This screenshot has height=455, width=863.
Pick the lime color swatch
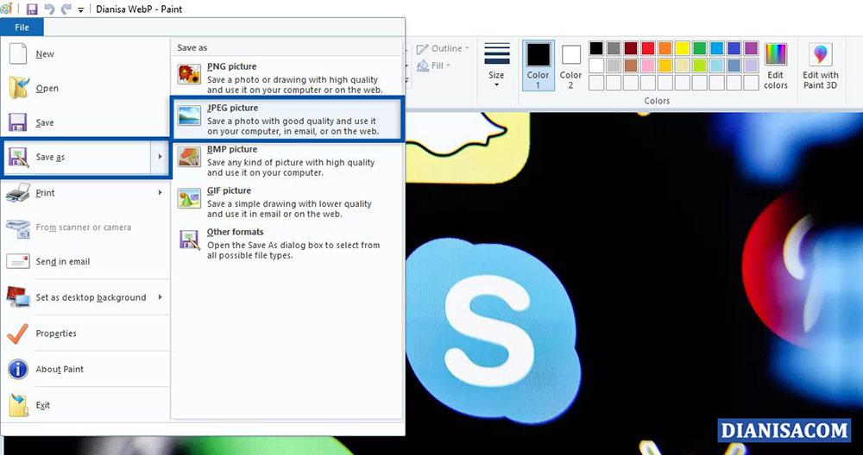click(700, 65)
